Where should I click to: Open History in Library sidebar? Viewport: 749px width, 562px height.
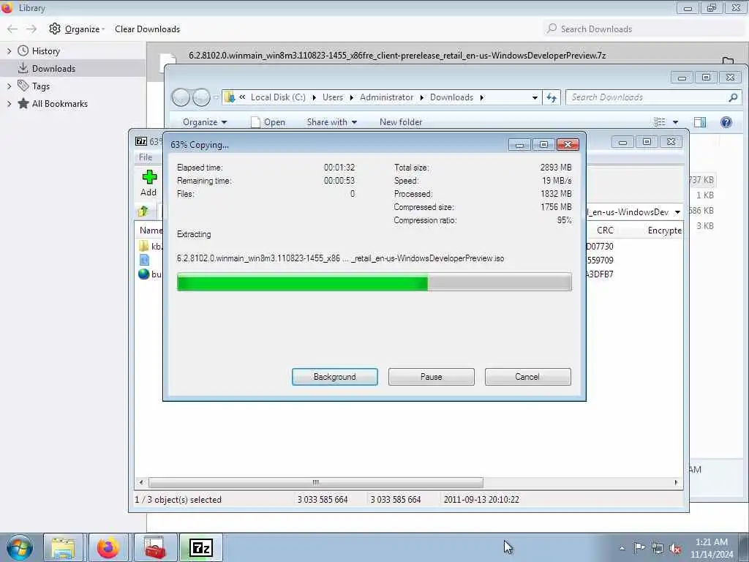pyautogui.click(x=46, y=51)
